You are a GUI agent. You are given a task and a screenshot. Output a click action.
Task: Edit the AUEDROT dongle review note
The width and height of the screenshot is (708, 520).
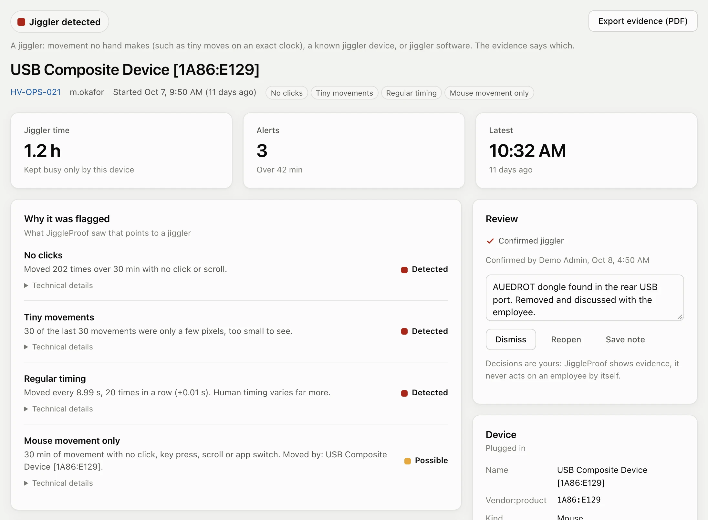[x=585, y=298]
